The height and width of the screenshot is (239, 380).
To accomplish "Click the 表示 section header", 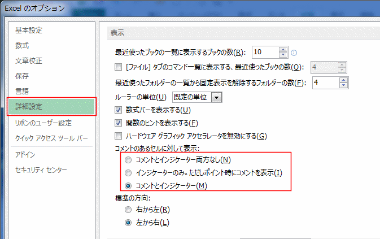I will tap(117, 33).
